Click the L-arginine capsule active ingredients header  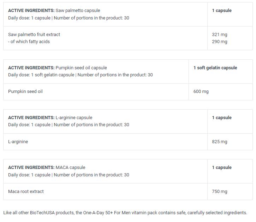coord(50,117)
